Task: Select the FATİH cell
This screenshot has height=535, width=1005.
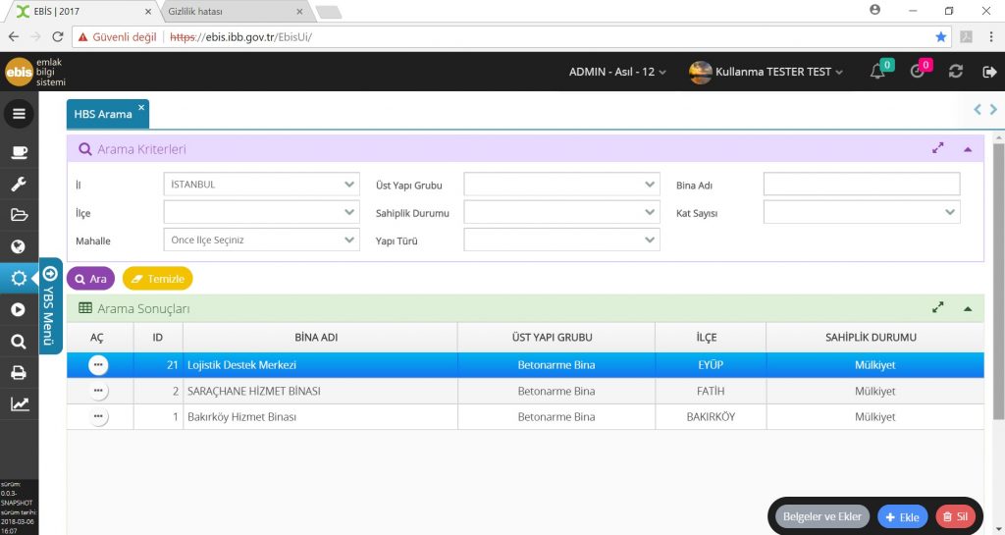Action: point(711,391)
